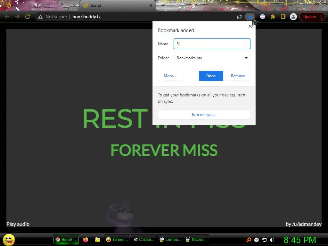Click the forward navigation arrow
Image resolution: width=328 pixels, height=246 pixels.
pyautogui.click(x=17, y=17)
